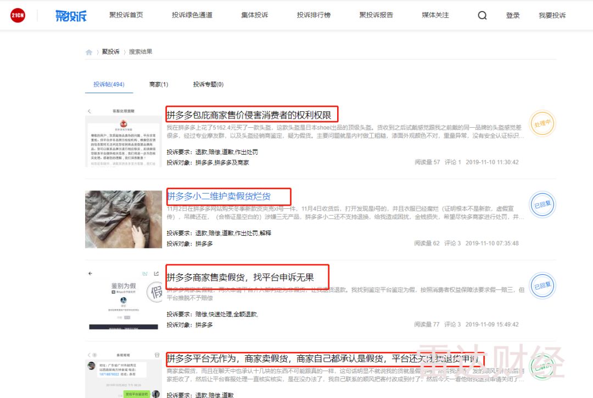The width and height of the screenshot is (593, 398).
Task: Click description starting 我在拼多多上花了5162.4元
Action: pyautogui.click(x=345, y=132)
